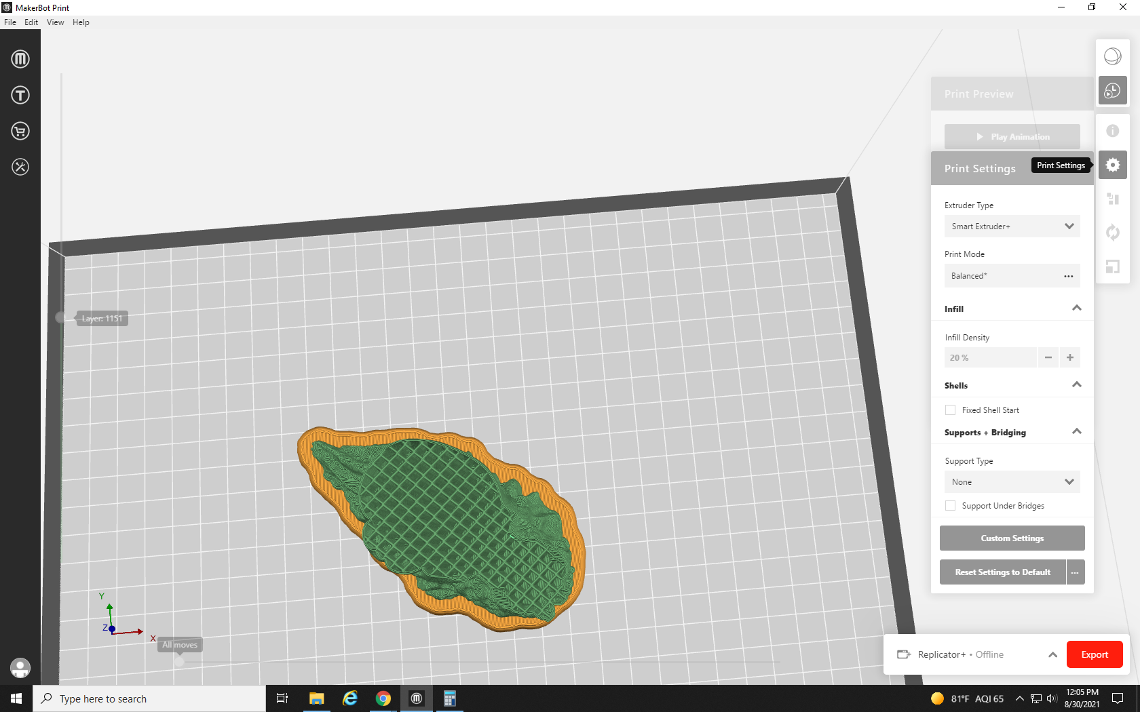Image resolution: width=1140 pixels, height=712 pixels.
Task: Click the Play Animation button
Action: coord(1012,137)
